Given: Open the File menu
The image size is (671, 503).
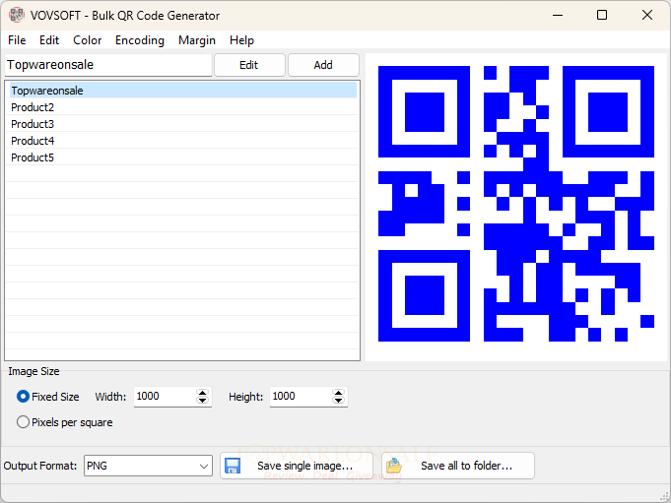Looking at the screenshot, I should (x=17, y=40).
